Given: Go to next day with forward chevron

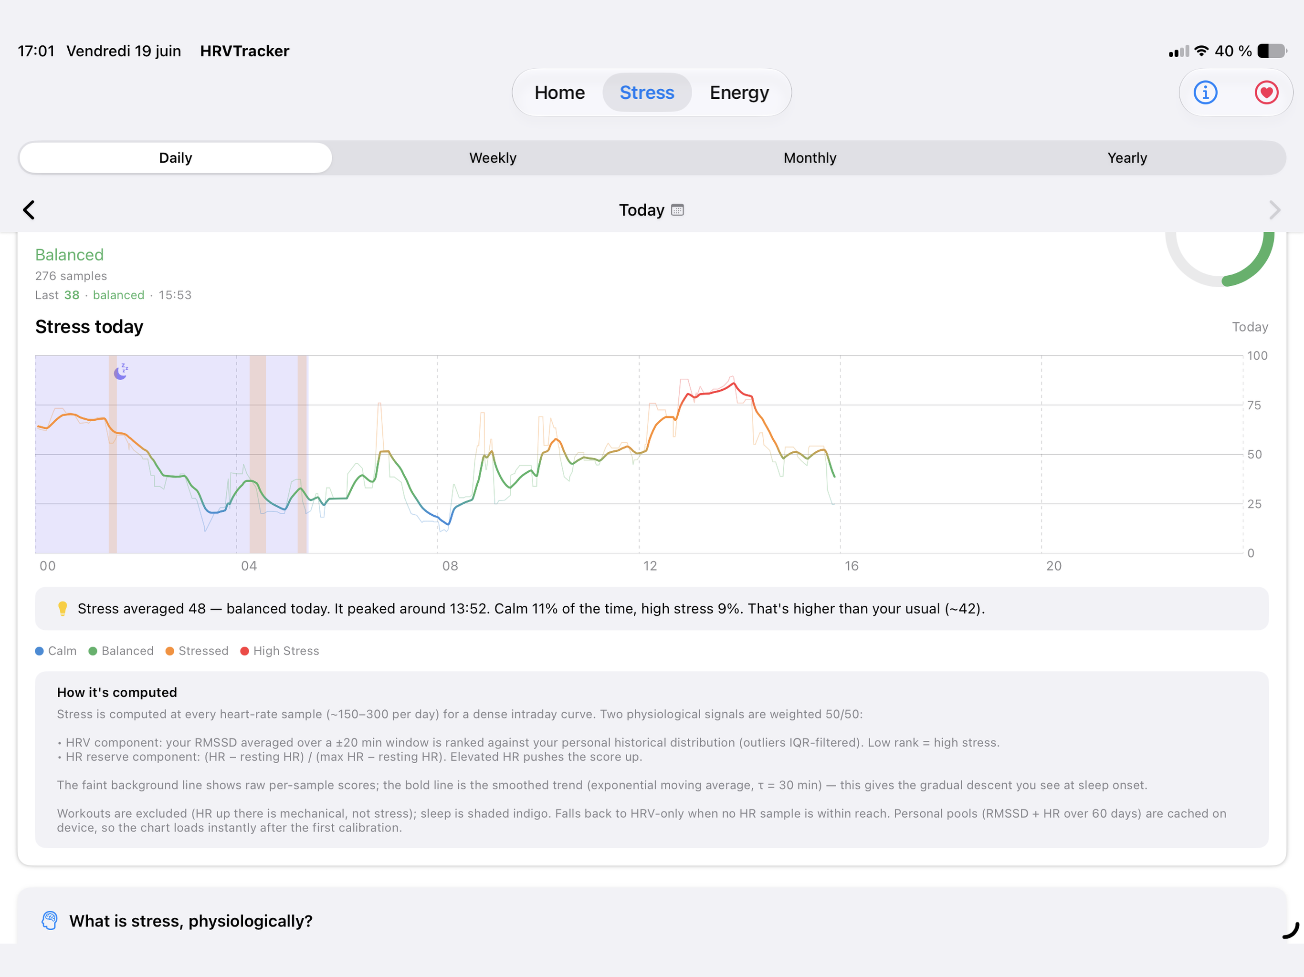Looking at the screenshot, I should 1274,210.
